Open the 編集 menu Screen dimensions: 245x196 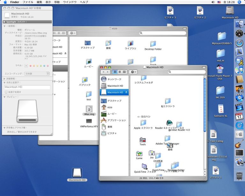coord(39,2)
